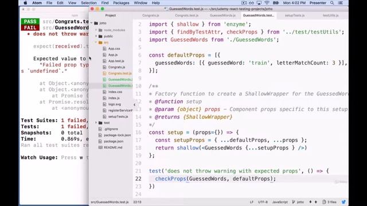Switch to the GuessedWords.js tab

[x=222, y=15]
